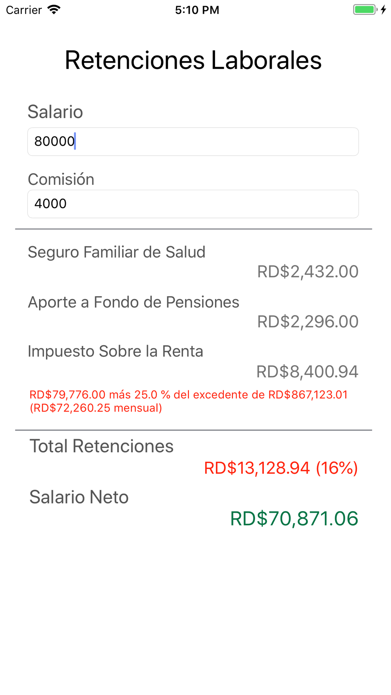Select the Aporte a Fondo de Pensiones label
The width and height of the screenshot is (391, 695).
tap(133, 302)
